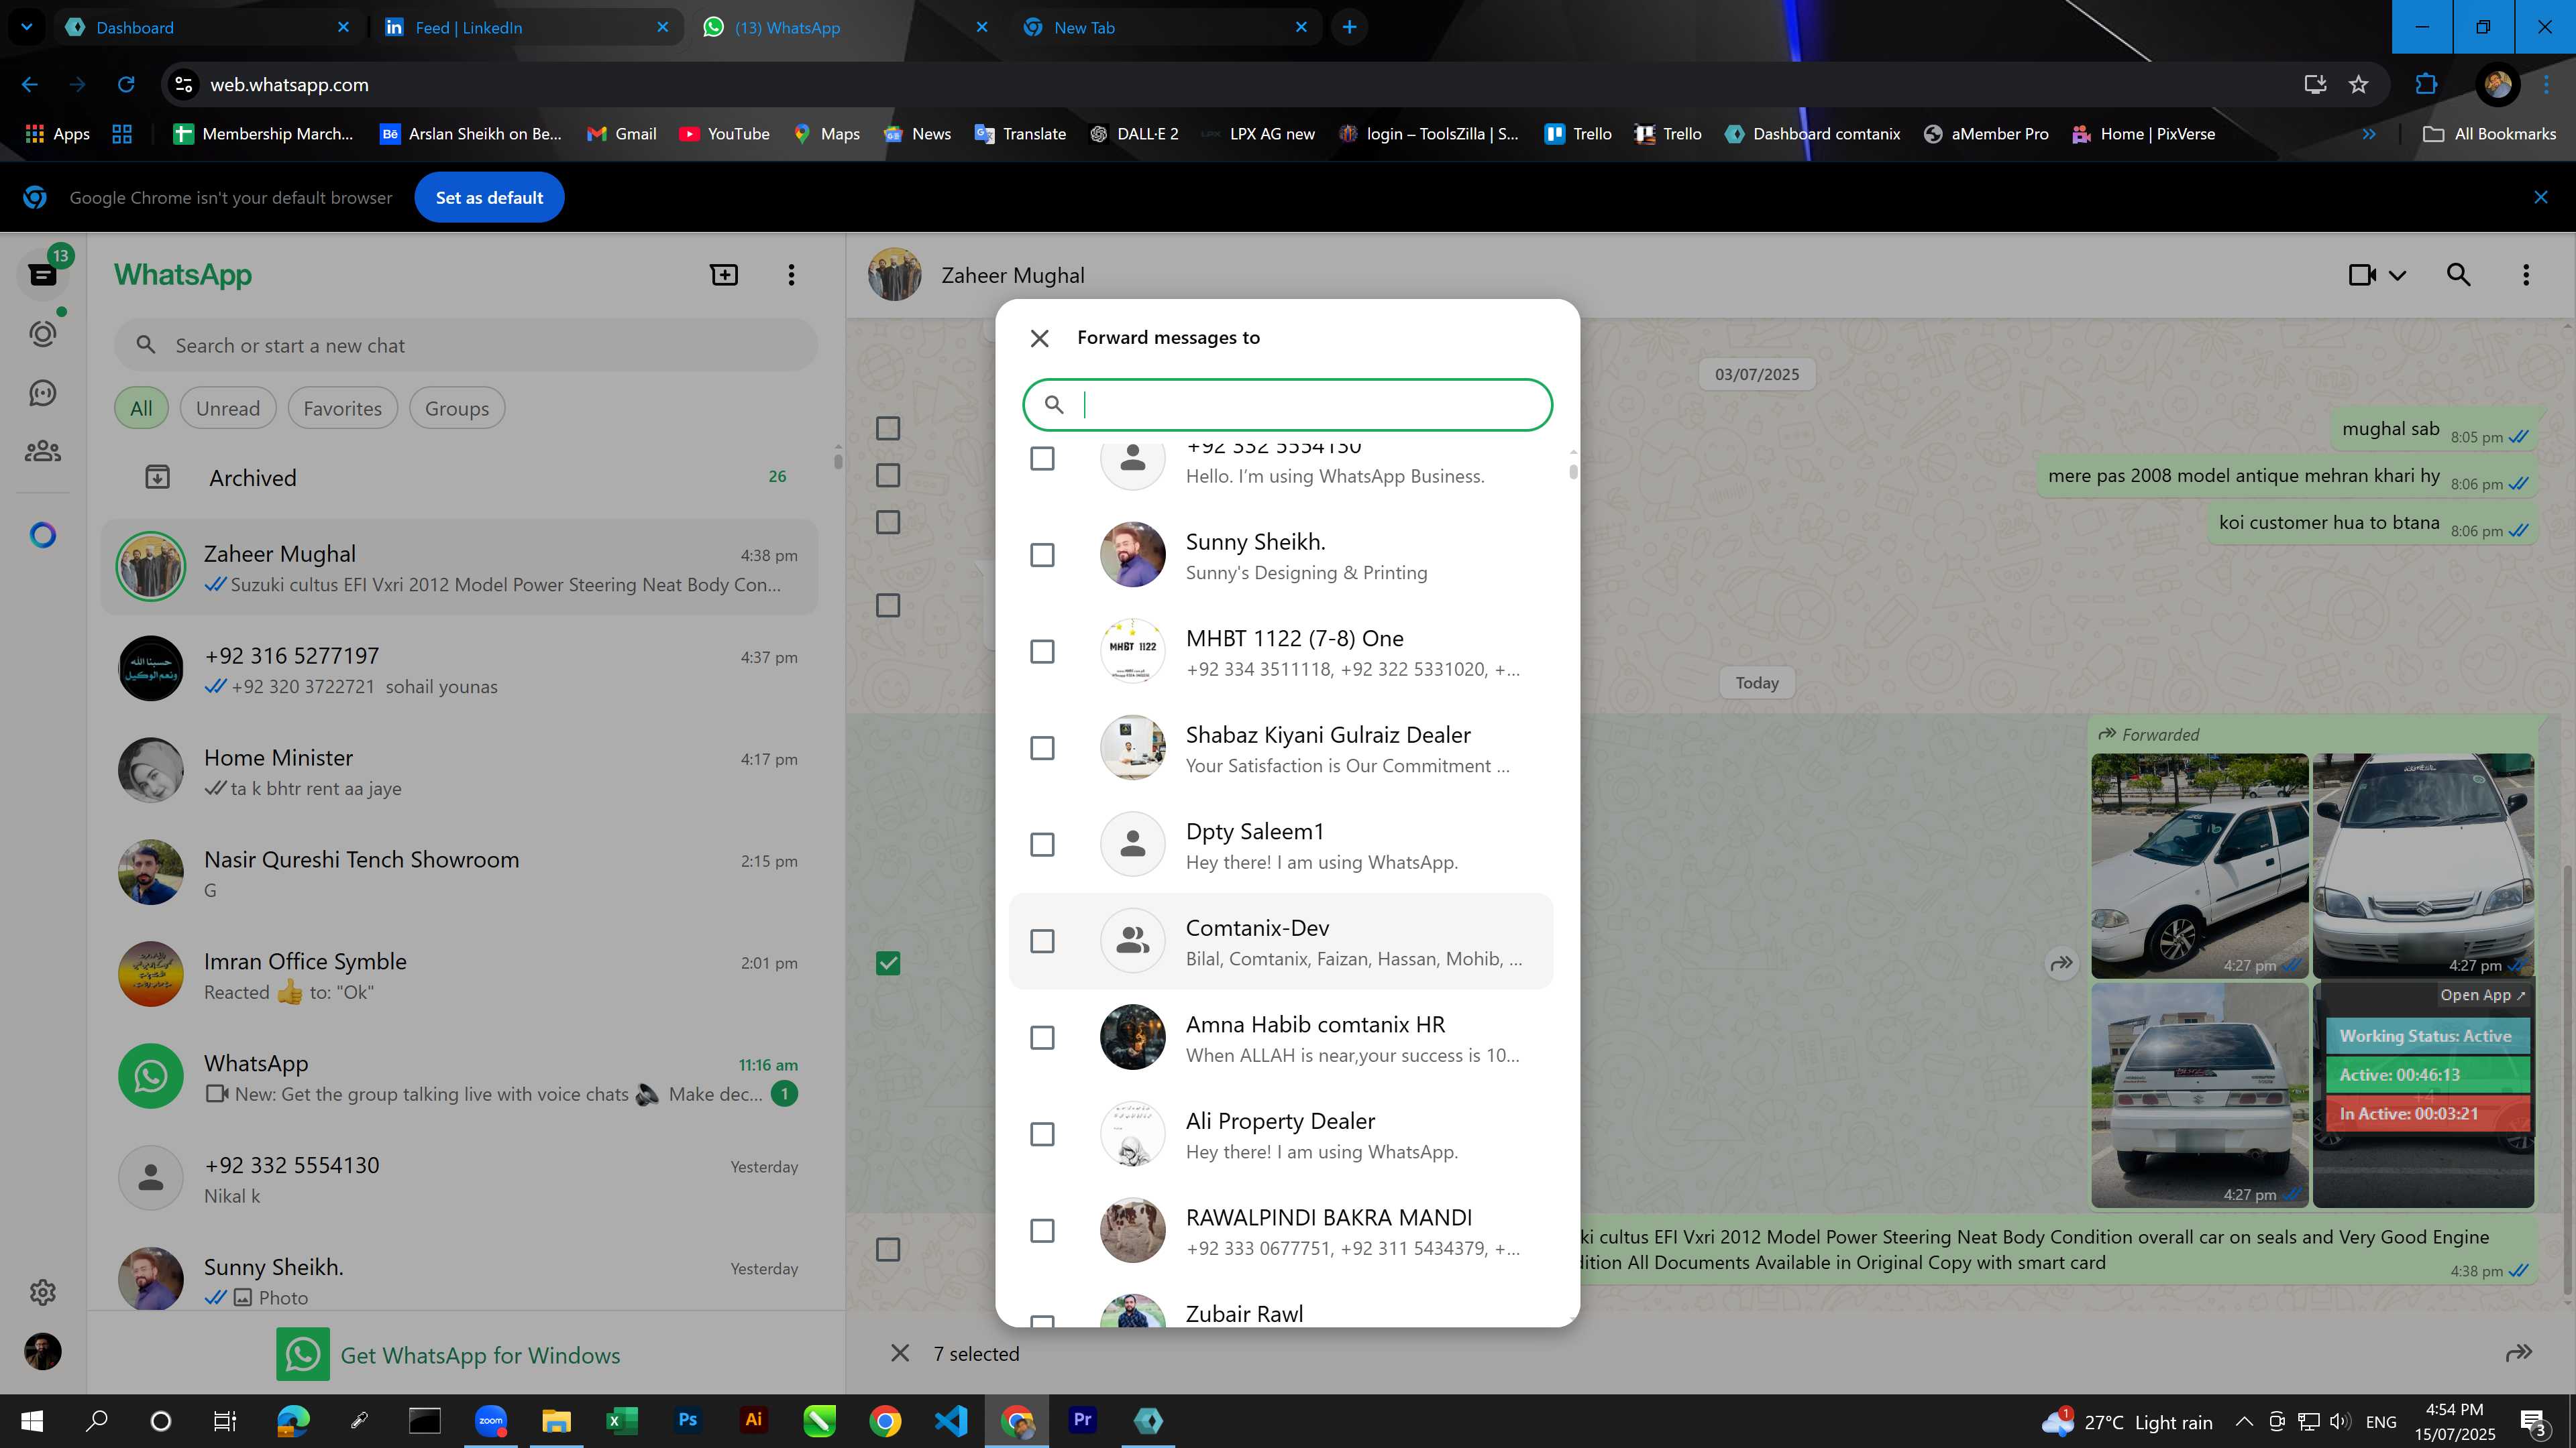Open your profile picture in sidebar

(x=42, y=1352)
